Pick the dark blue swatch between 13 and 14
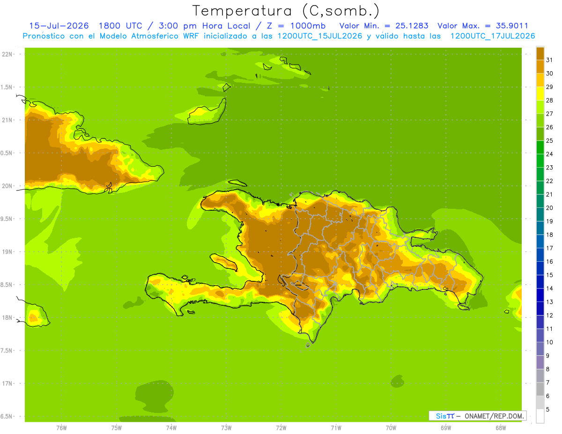562x434 pixels. tap(540, 295)
